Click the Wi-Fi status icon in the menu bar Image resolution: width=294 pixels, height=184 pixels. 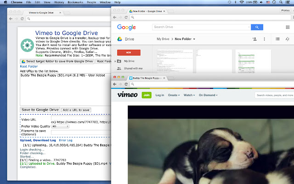click(x=242, y=2)
